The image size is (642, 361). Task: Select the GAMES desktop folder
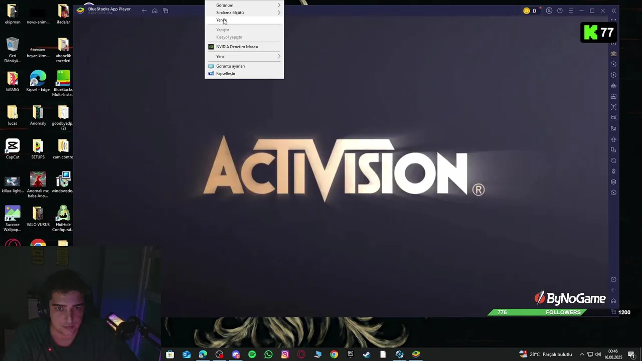13,82
